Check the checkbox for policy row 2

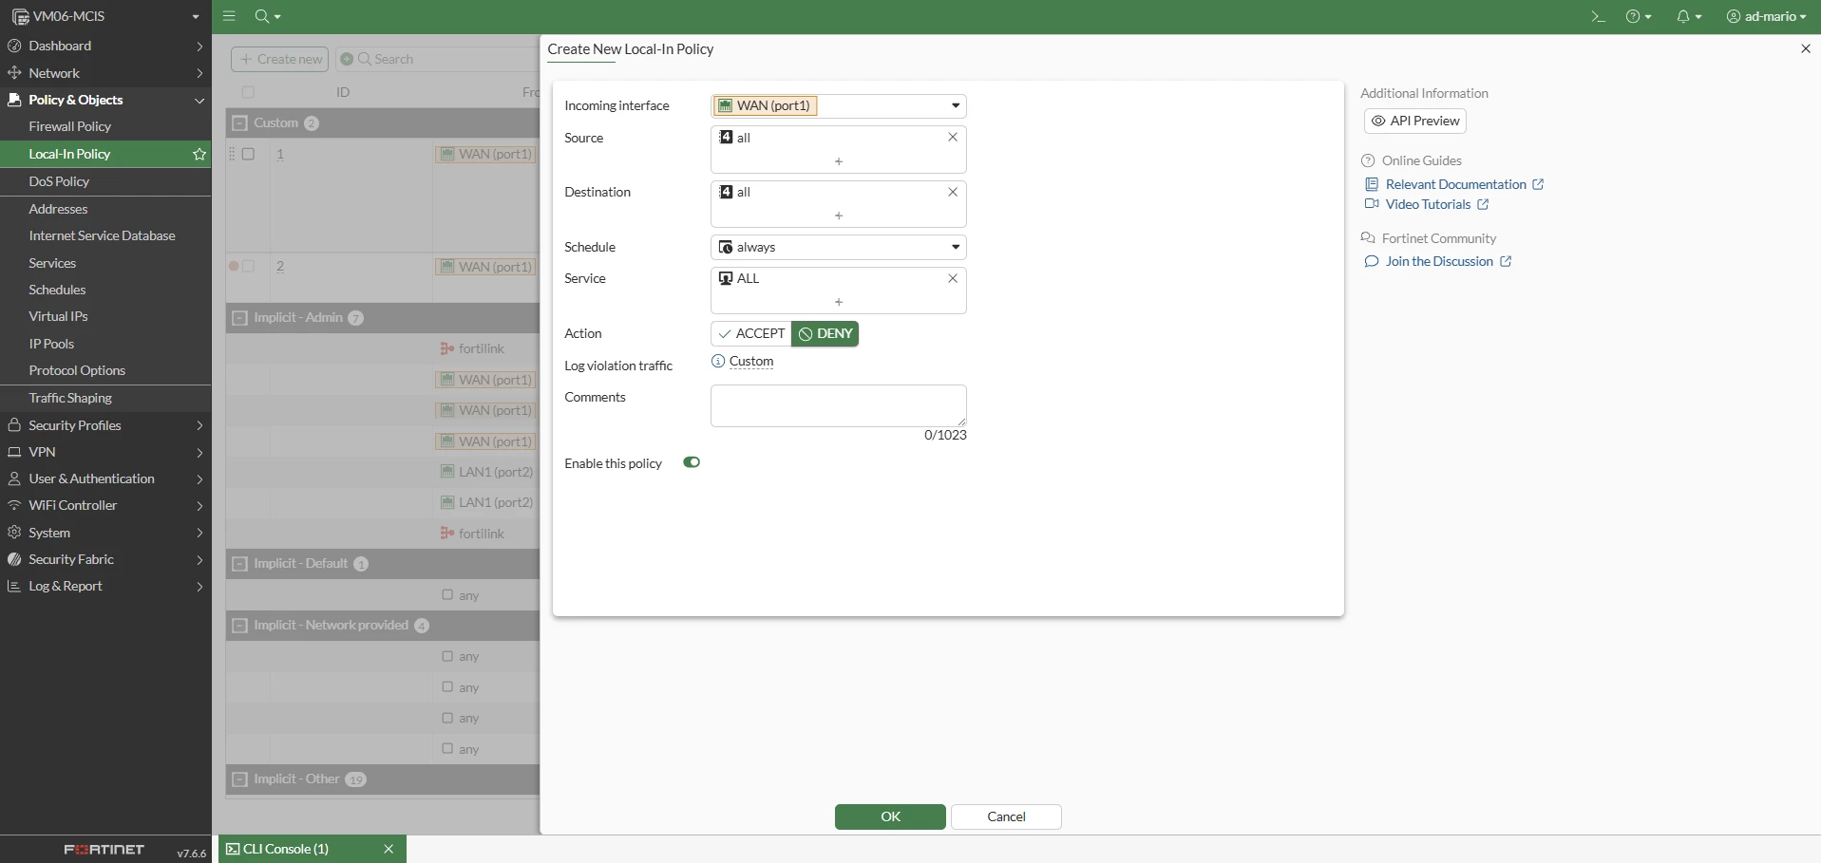click(x=248, y=267)
